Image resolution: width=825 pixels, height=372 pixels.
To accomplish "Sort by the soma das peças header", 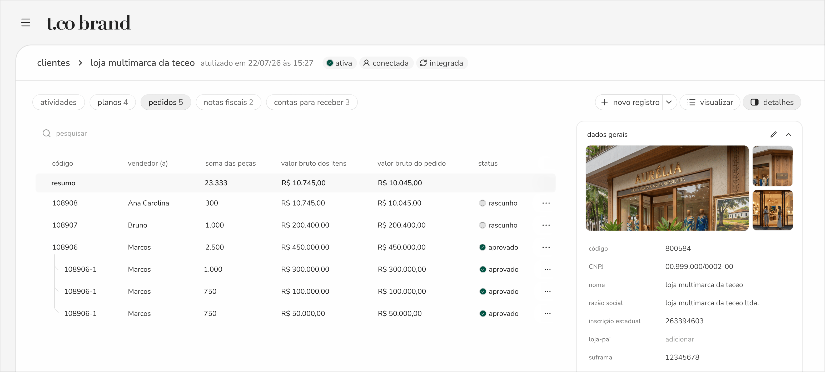I will (230, 164).
